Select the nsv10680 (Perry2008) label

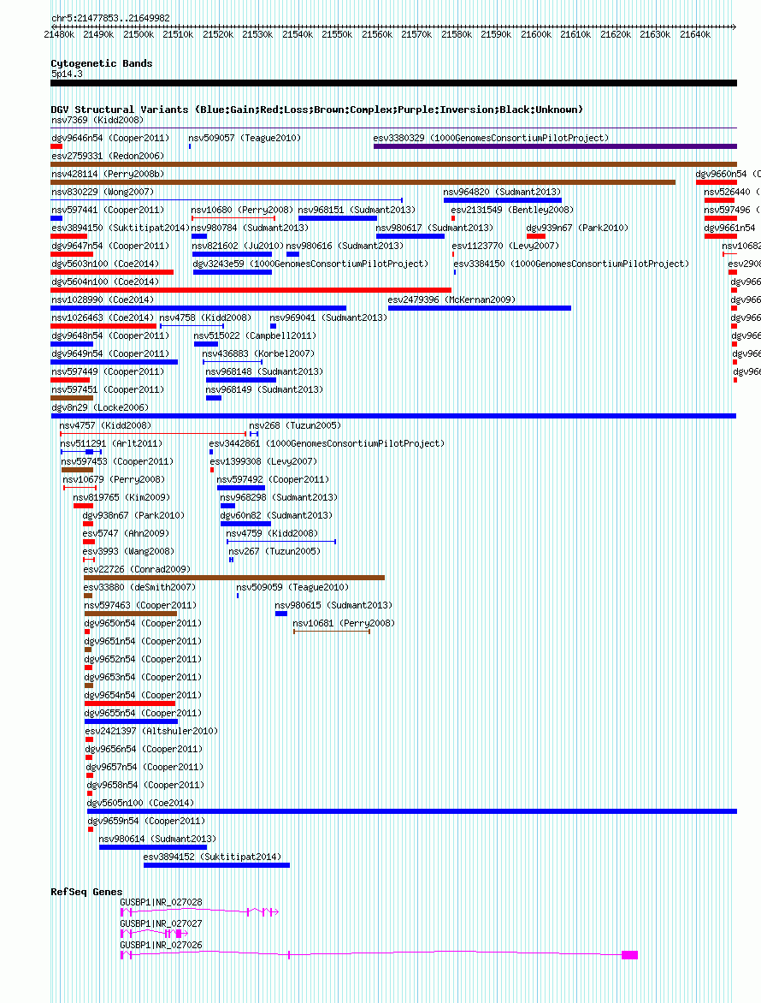[x=242, y=210]
